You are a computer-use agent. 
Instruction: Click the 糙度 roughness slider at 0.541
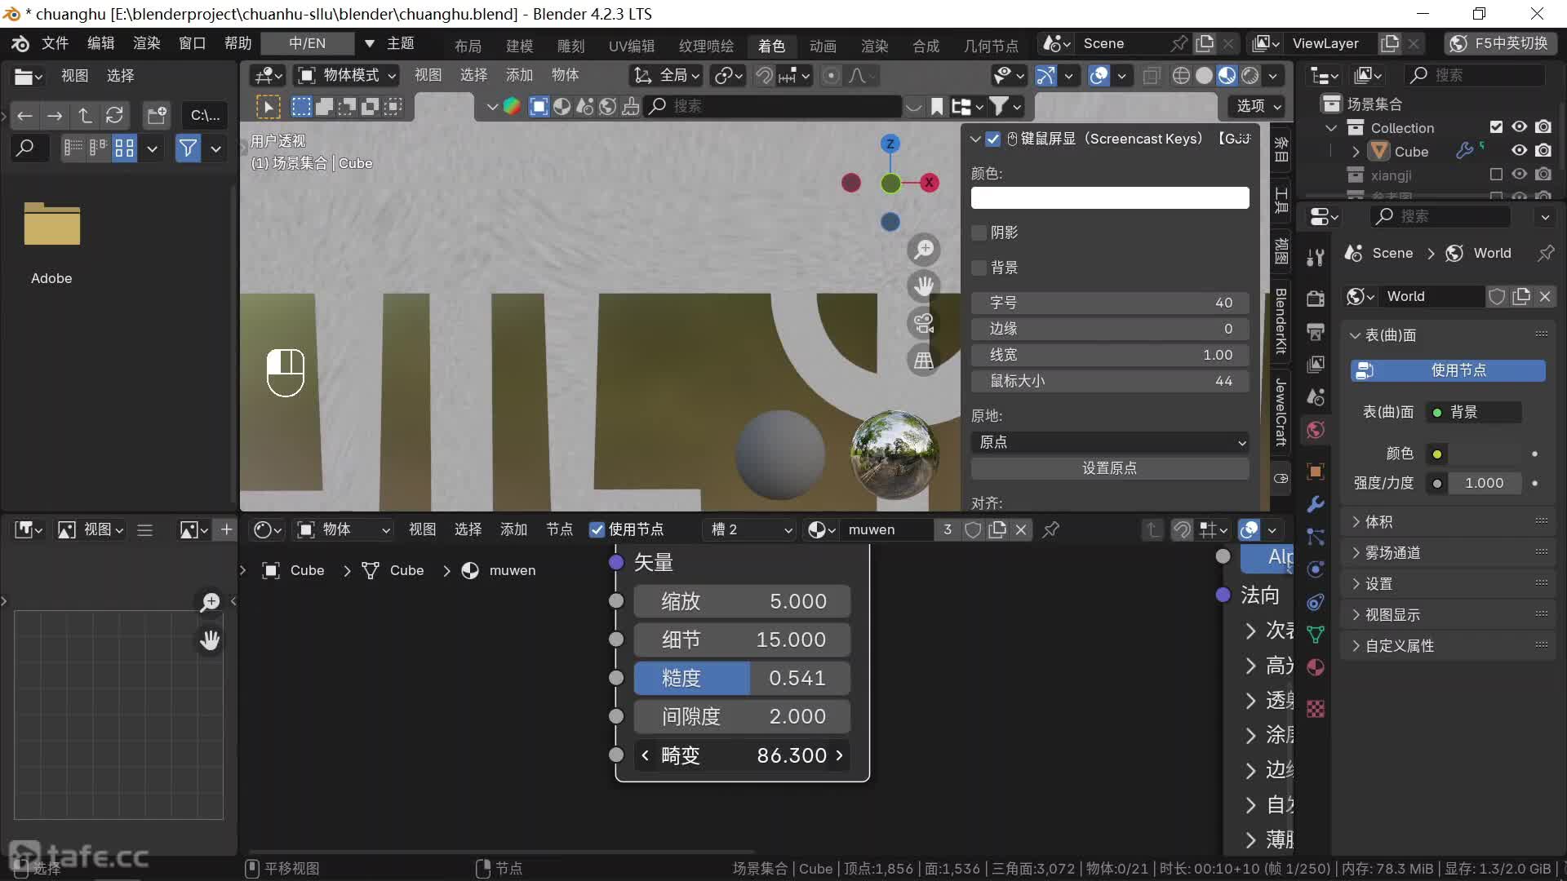(x=742, y=678)
